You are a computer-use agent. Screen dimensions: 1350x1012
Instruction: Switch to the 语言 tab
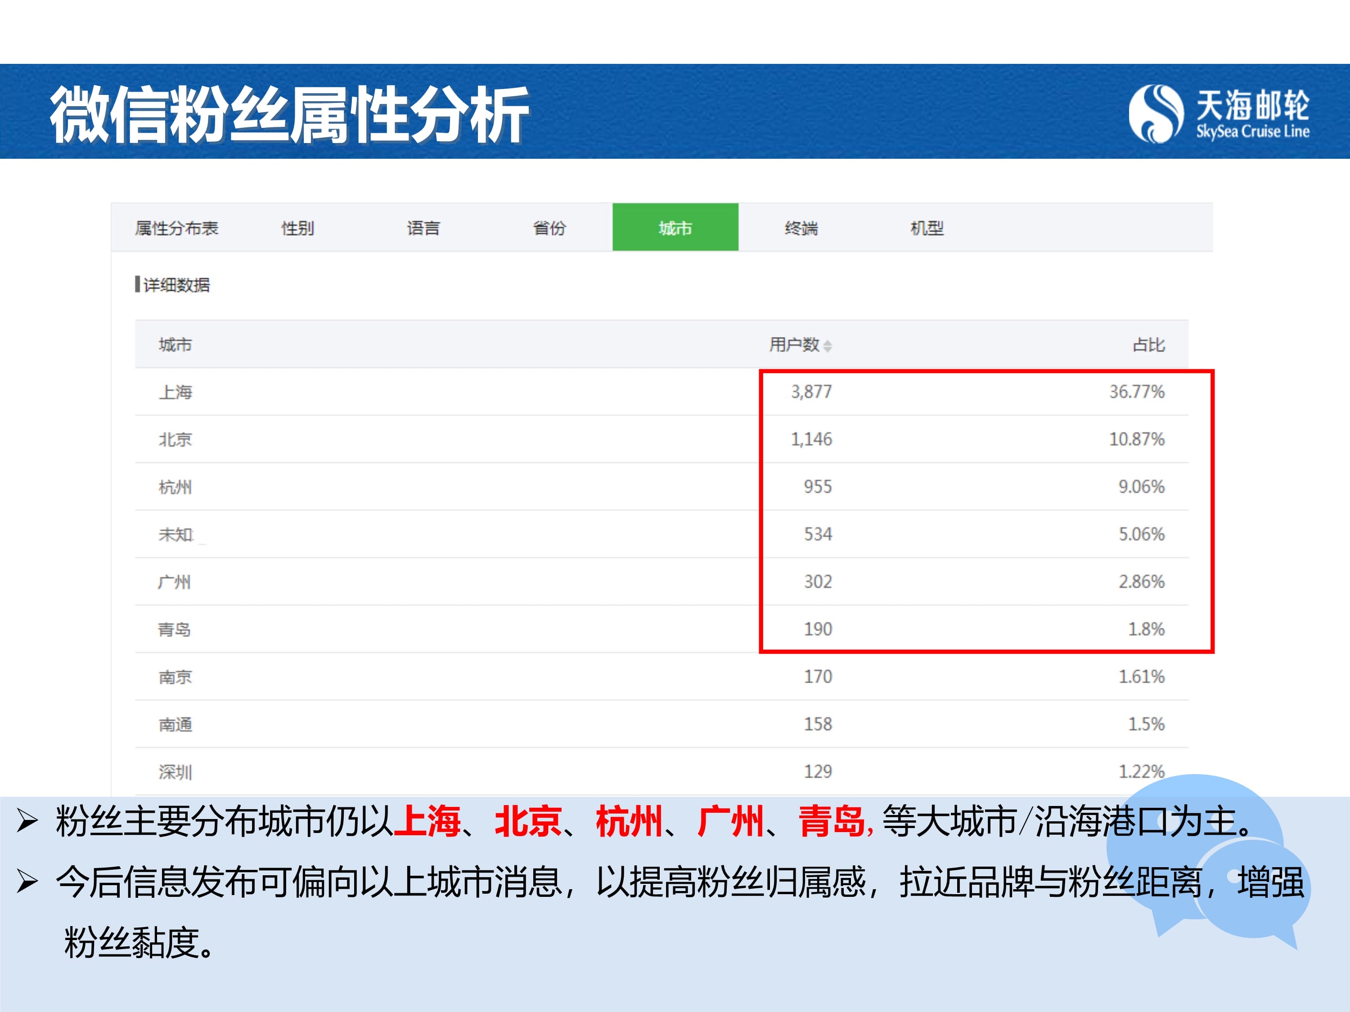(423, 228)
